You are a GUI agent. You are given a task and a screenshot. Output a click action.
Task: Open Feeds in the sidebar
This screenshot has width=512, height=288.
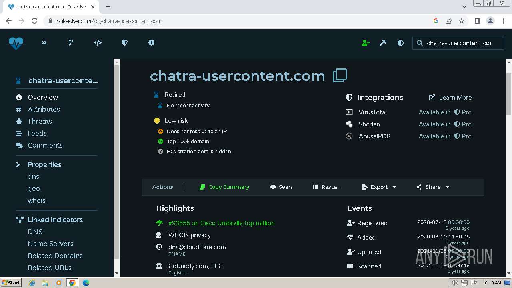(x=37, y=133)
